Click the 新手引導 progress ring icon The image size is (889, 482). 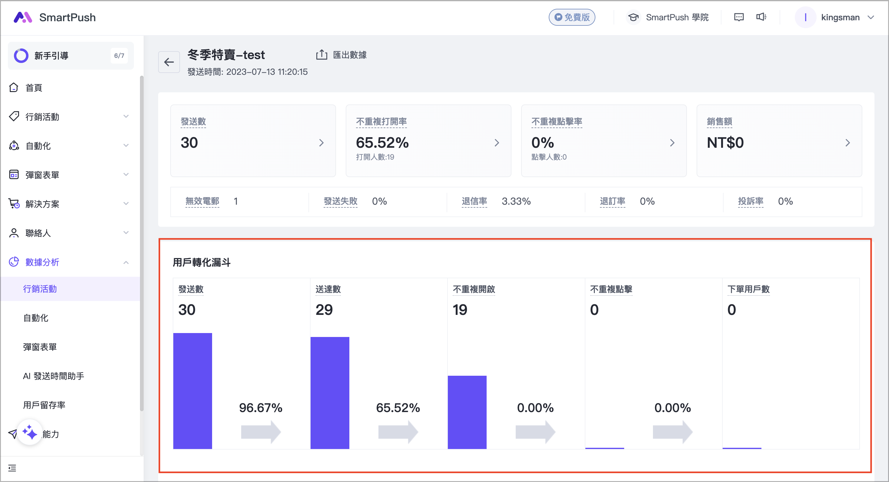[21, 55]
